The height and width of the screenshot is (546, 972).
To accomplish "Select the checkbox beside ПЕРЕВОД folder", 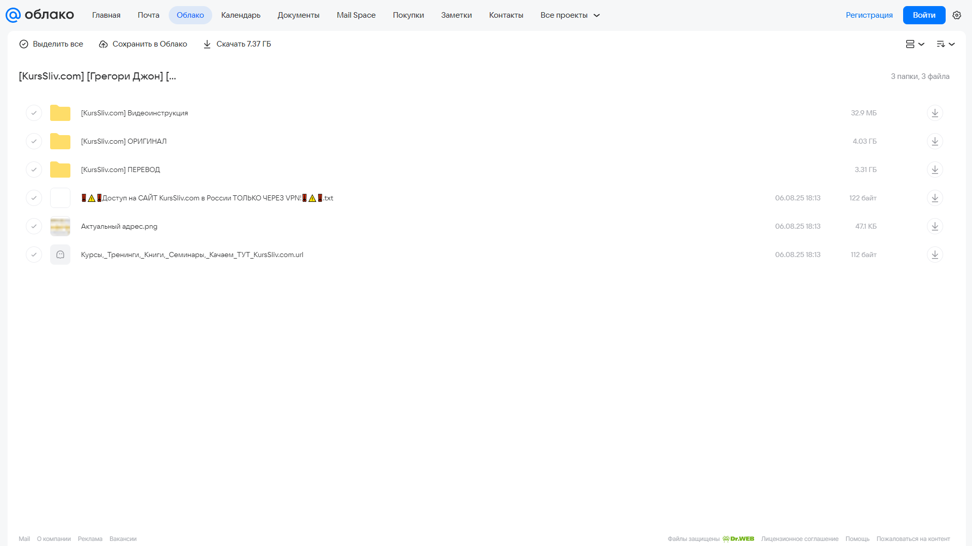I will coord(34,170).
